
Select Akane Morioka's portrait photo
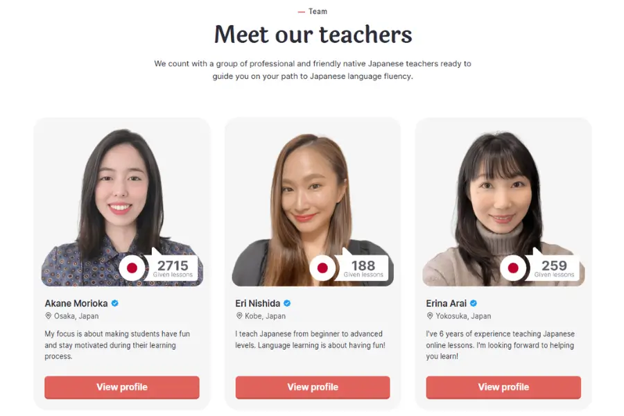click(x=122, y=206)
